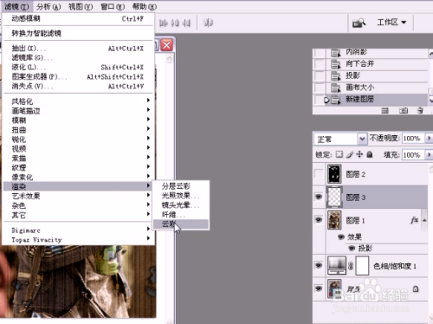
Task: Select 转换为智能滤镜 menu entry
Action: point(78,33)
